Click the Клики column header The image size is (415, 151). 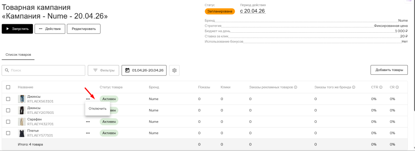(225, 87)
